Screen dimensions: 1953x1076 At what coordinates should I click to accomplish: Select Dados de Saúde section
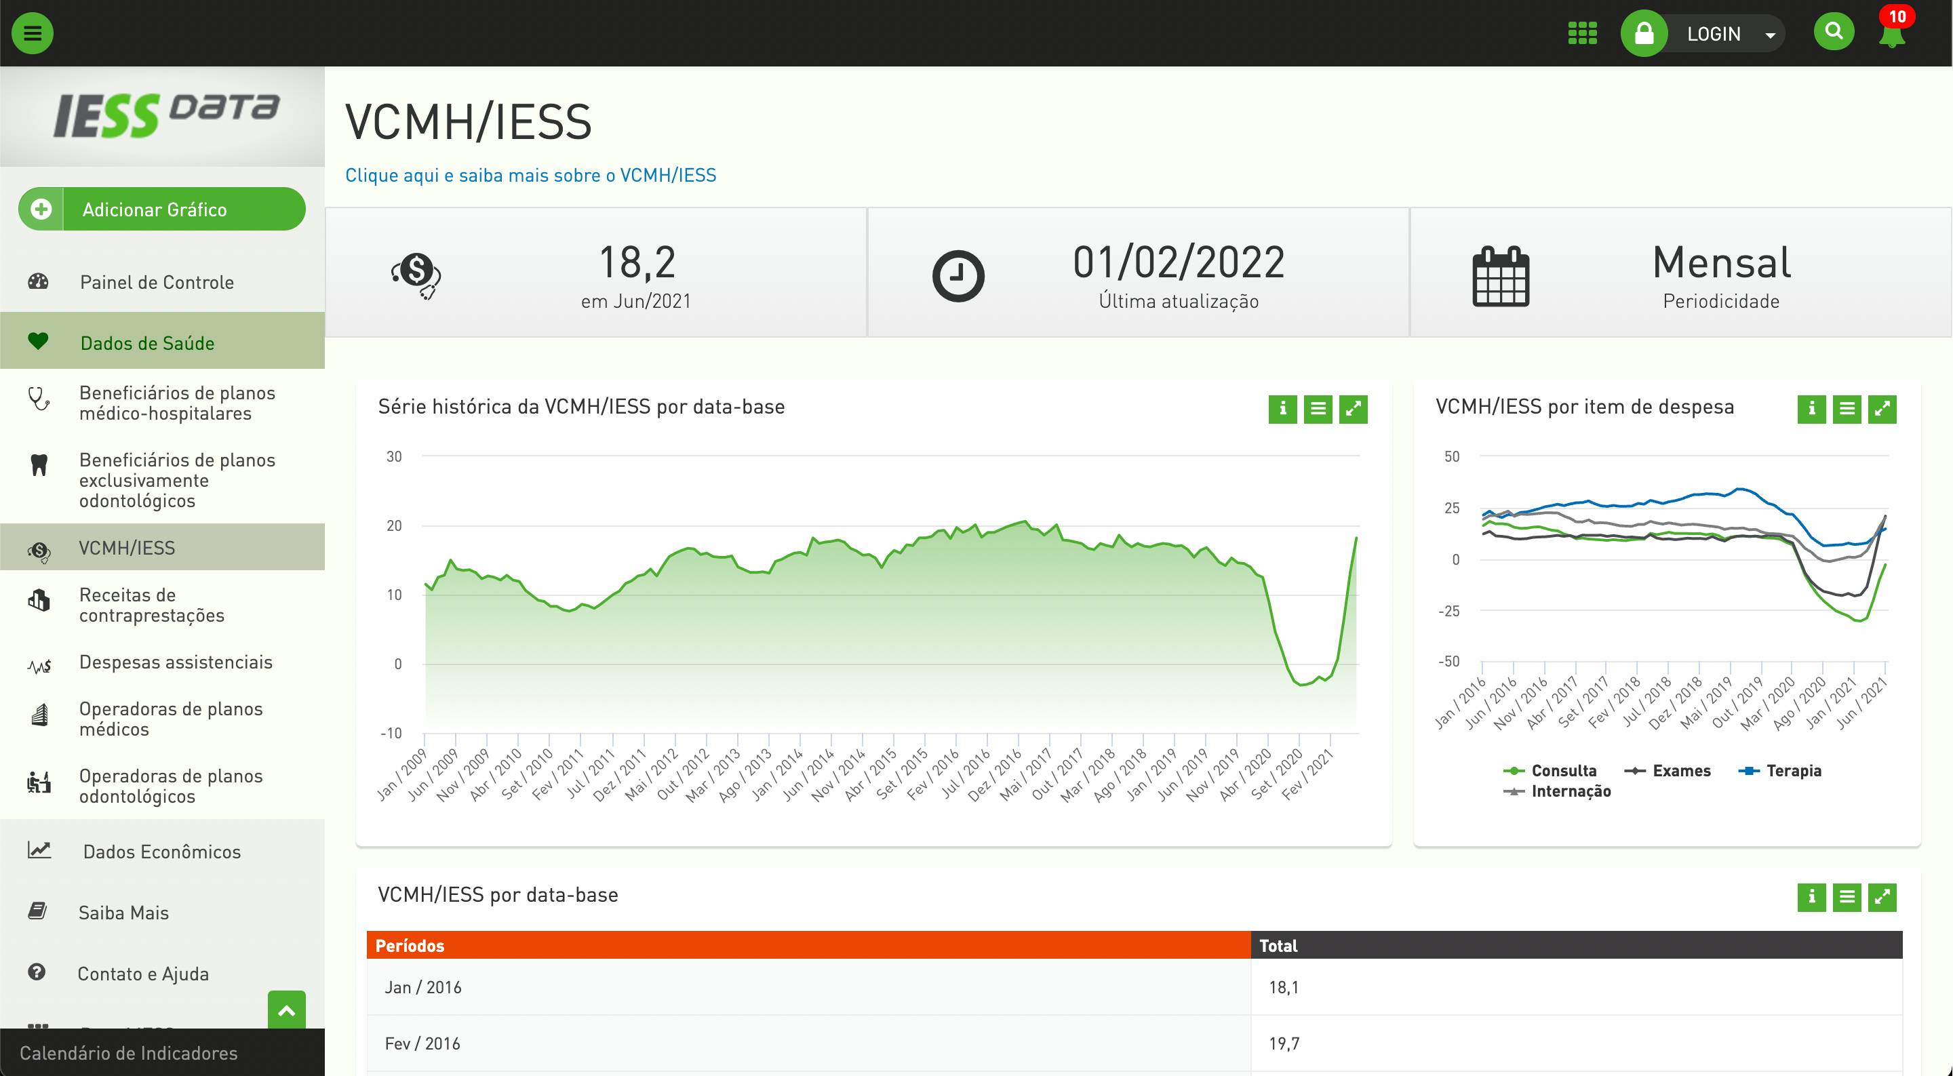[x=162, y=342]
